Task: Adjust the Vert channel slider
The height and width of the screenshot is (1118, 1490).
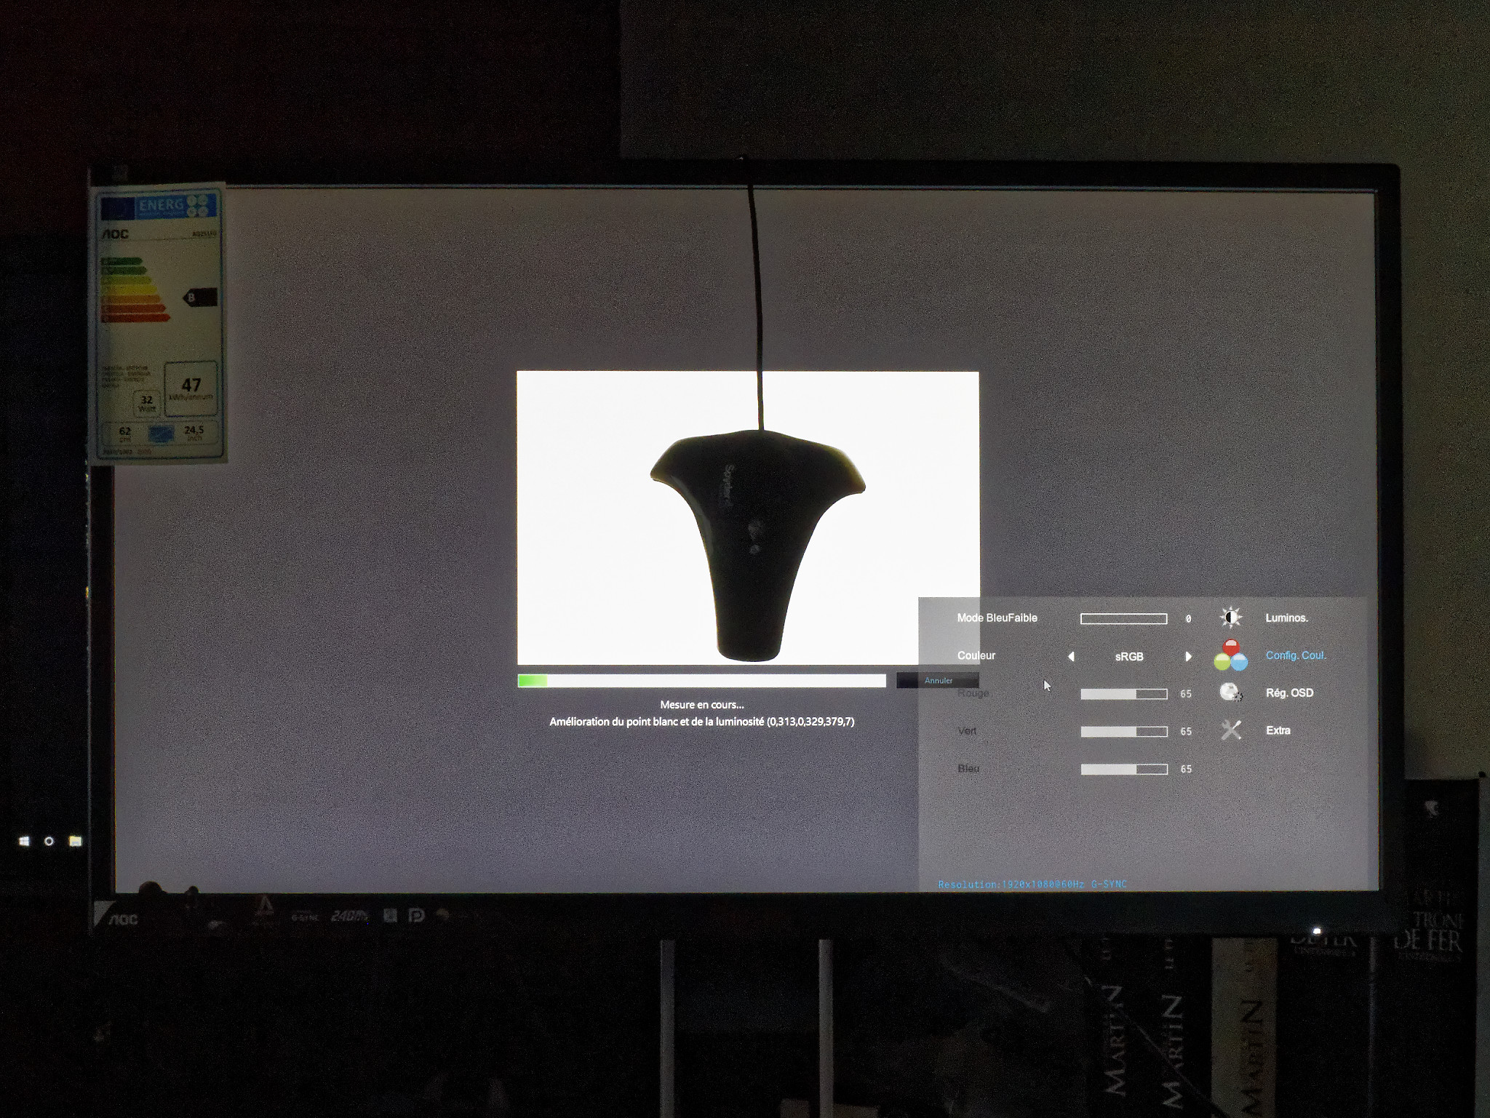Action: 1125,731
